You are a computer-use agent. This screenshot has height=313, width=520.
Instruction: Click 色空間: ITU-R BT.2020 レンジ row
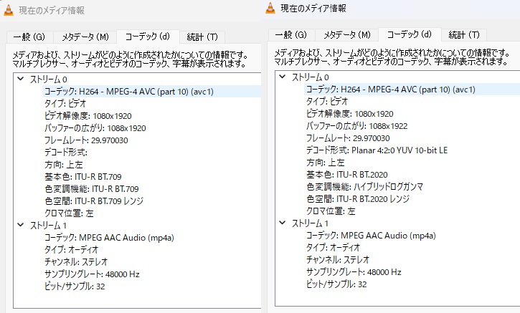(358, 199)
